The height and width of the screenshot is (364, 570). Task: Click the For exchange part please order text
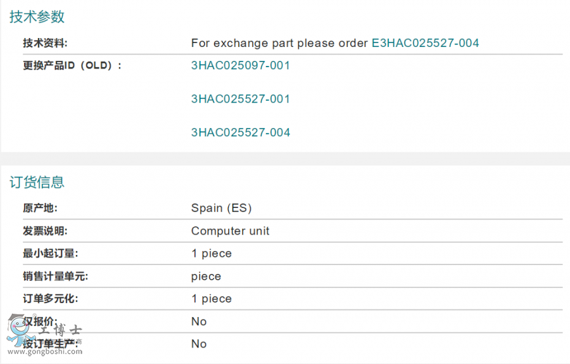[x=279, y=43]
